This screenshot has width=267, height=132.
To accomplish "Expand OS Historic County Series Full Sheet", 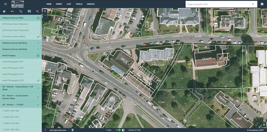I will coord(38,88).
